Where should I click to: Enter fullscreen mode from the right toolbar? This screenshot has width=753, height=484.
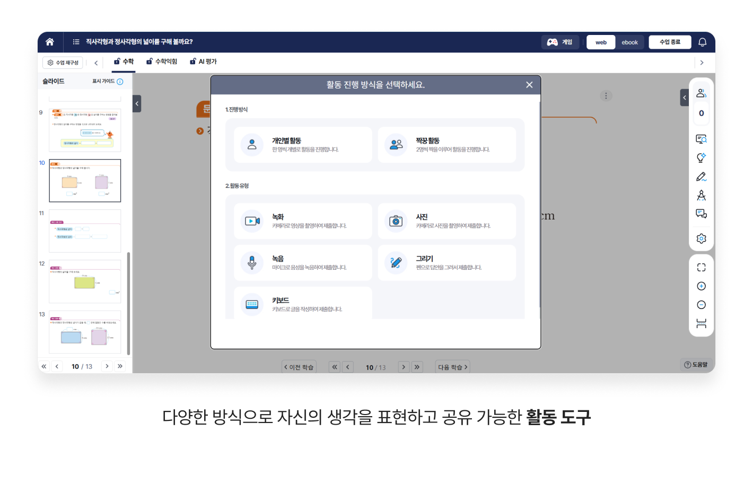coord(701,268)
